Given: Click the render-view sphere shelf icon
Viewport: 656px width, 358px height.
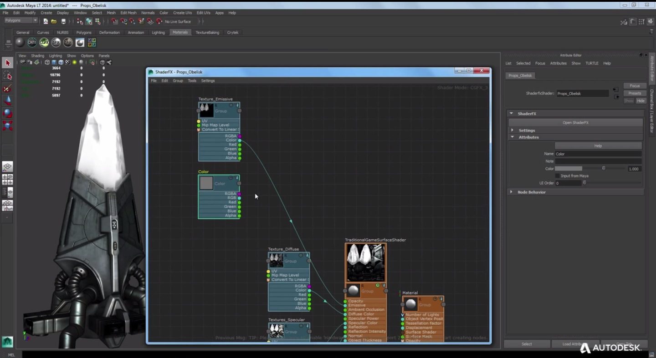Looking at the screenshot, I should (x=80, y=42).
